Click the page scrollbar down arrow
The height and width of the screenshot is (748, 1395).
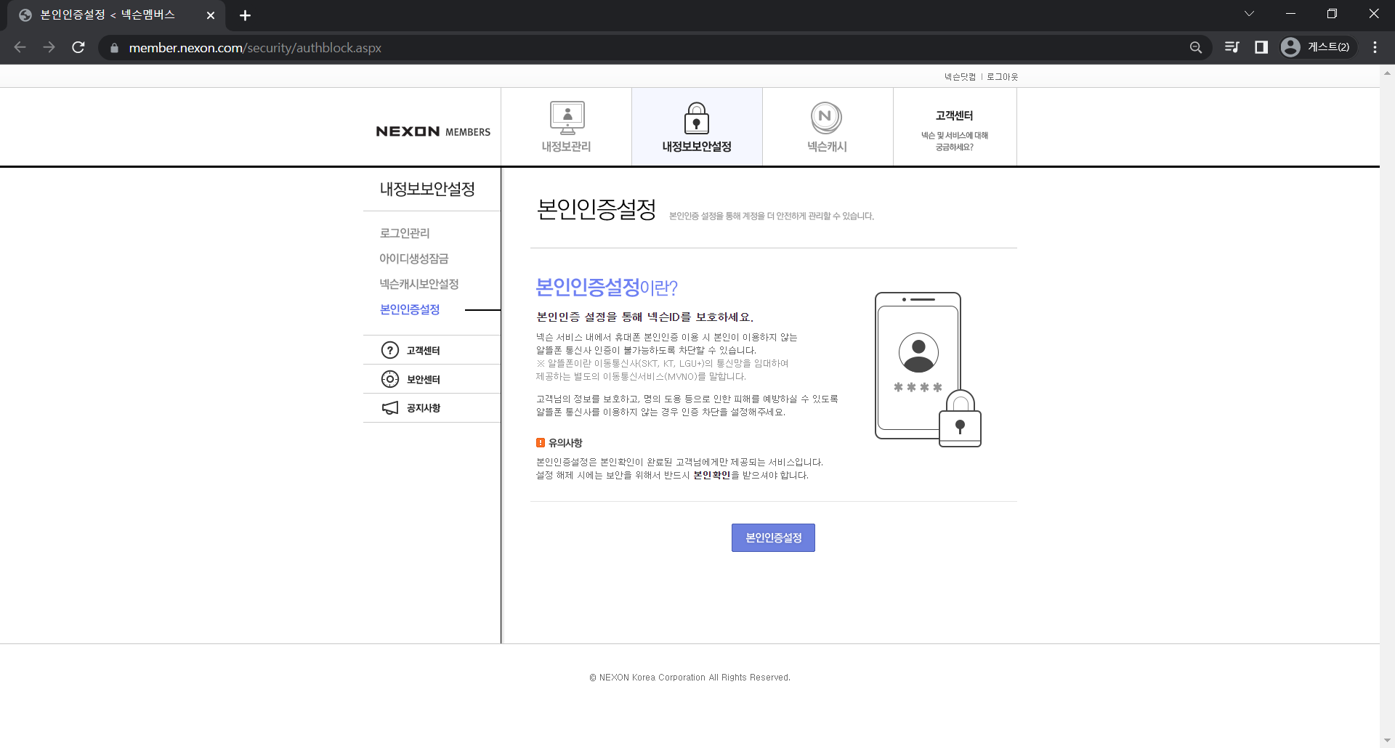[1387, 741]
